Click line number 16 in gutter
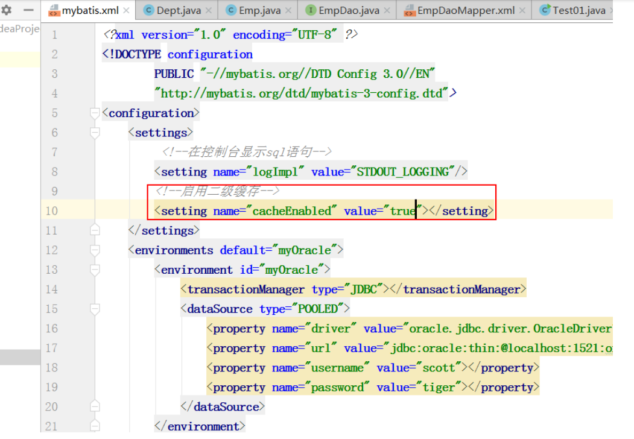Screen dimensions: 634x439 [51, 329]
